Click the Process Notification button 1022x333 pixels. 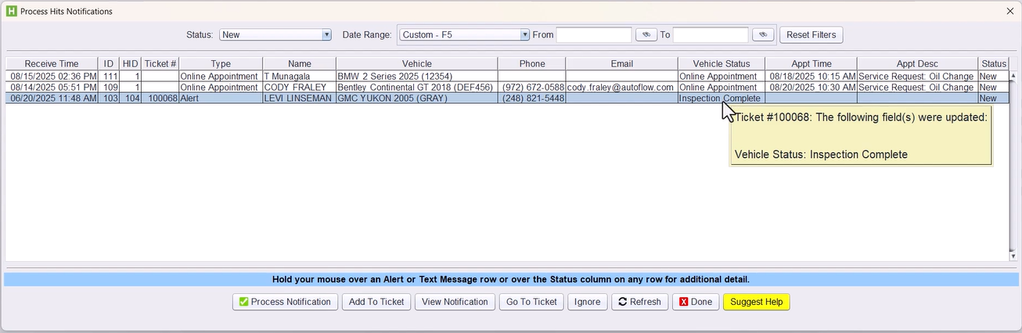point(285,302)
